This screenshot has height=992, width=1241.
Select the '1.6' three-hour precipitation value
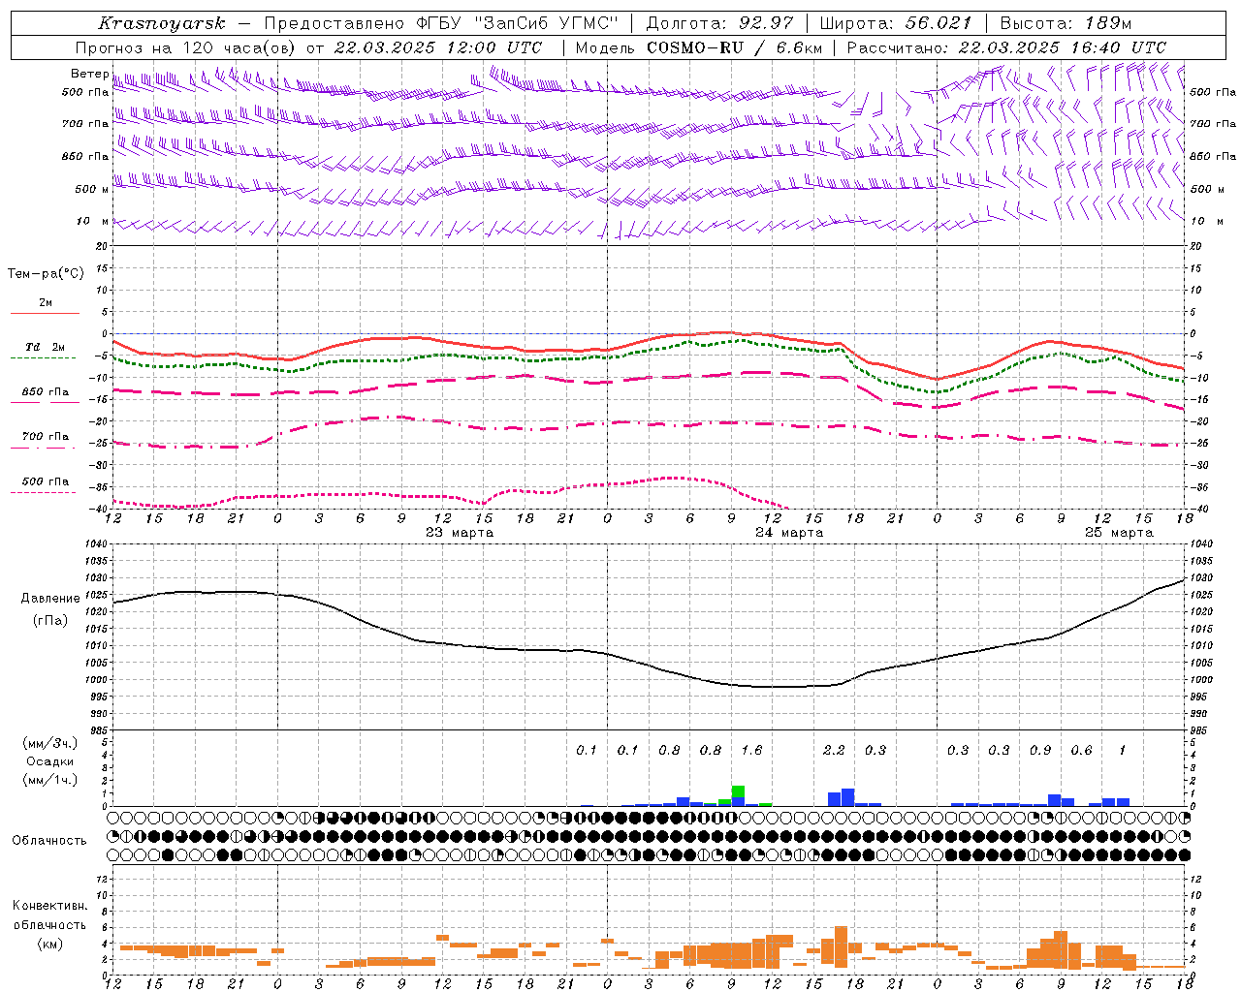pyautogui.click(x=751, y=750)
